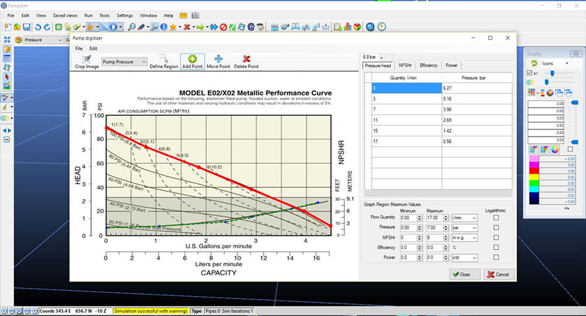
Task: Expand the dropdown arrow beside the play icon
Action: click(x=120, y=27)
